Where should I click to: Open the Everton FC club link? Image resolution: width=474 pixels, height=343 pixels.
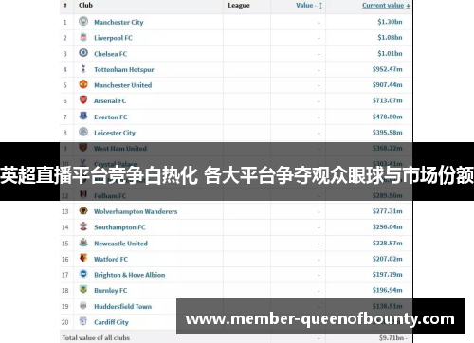coord(111,117)
